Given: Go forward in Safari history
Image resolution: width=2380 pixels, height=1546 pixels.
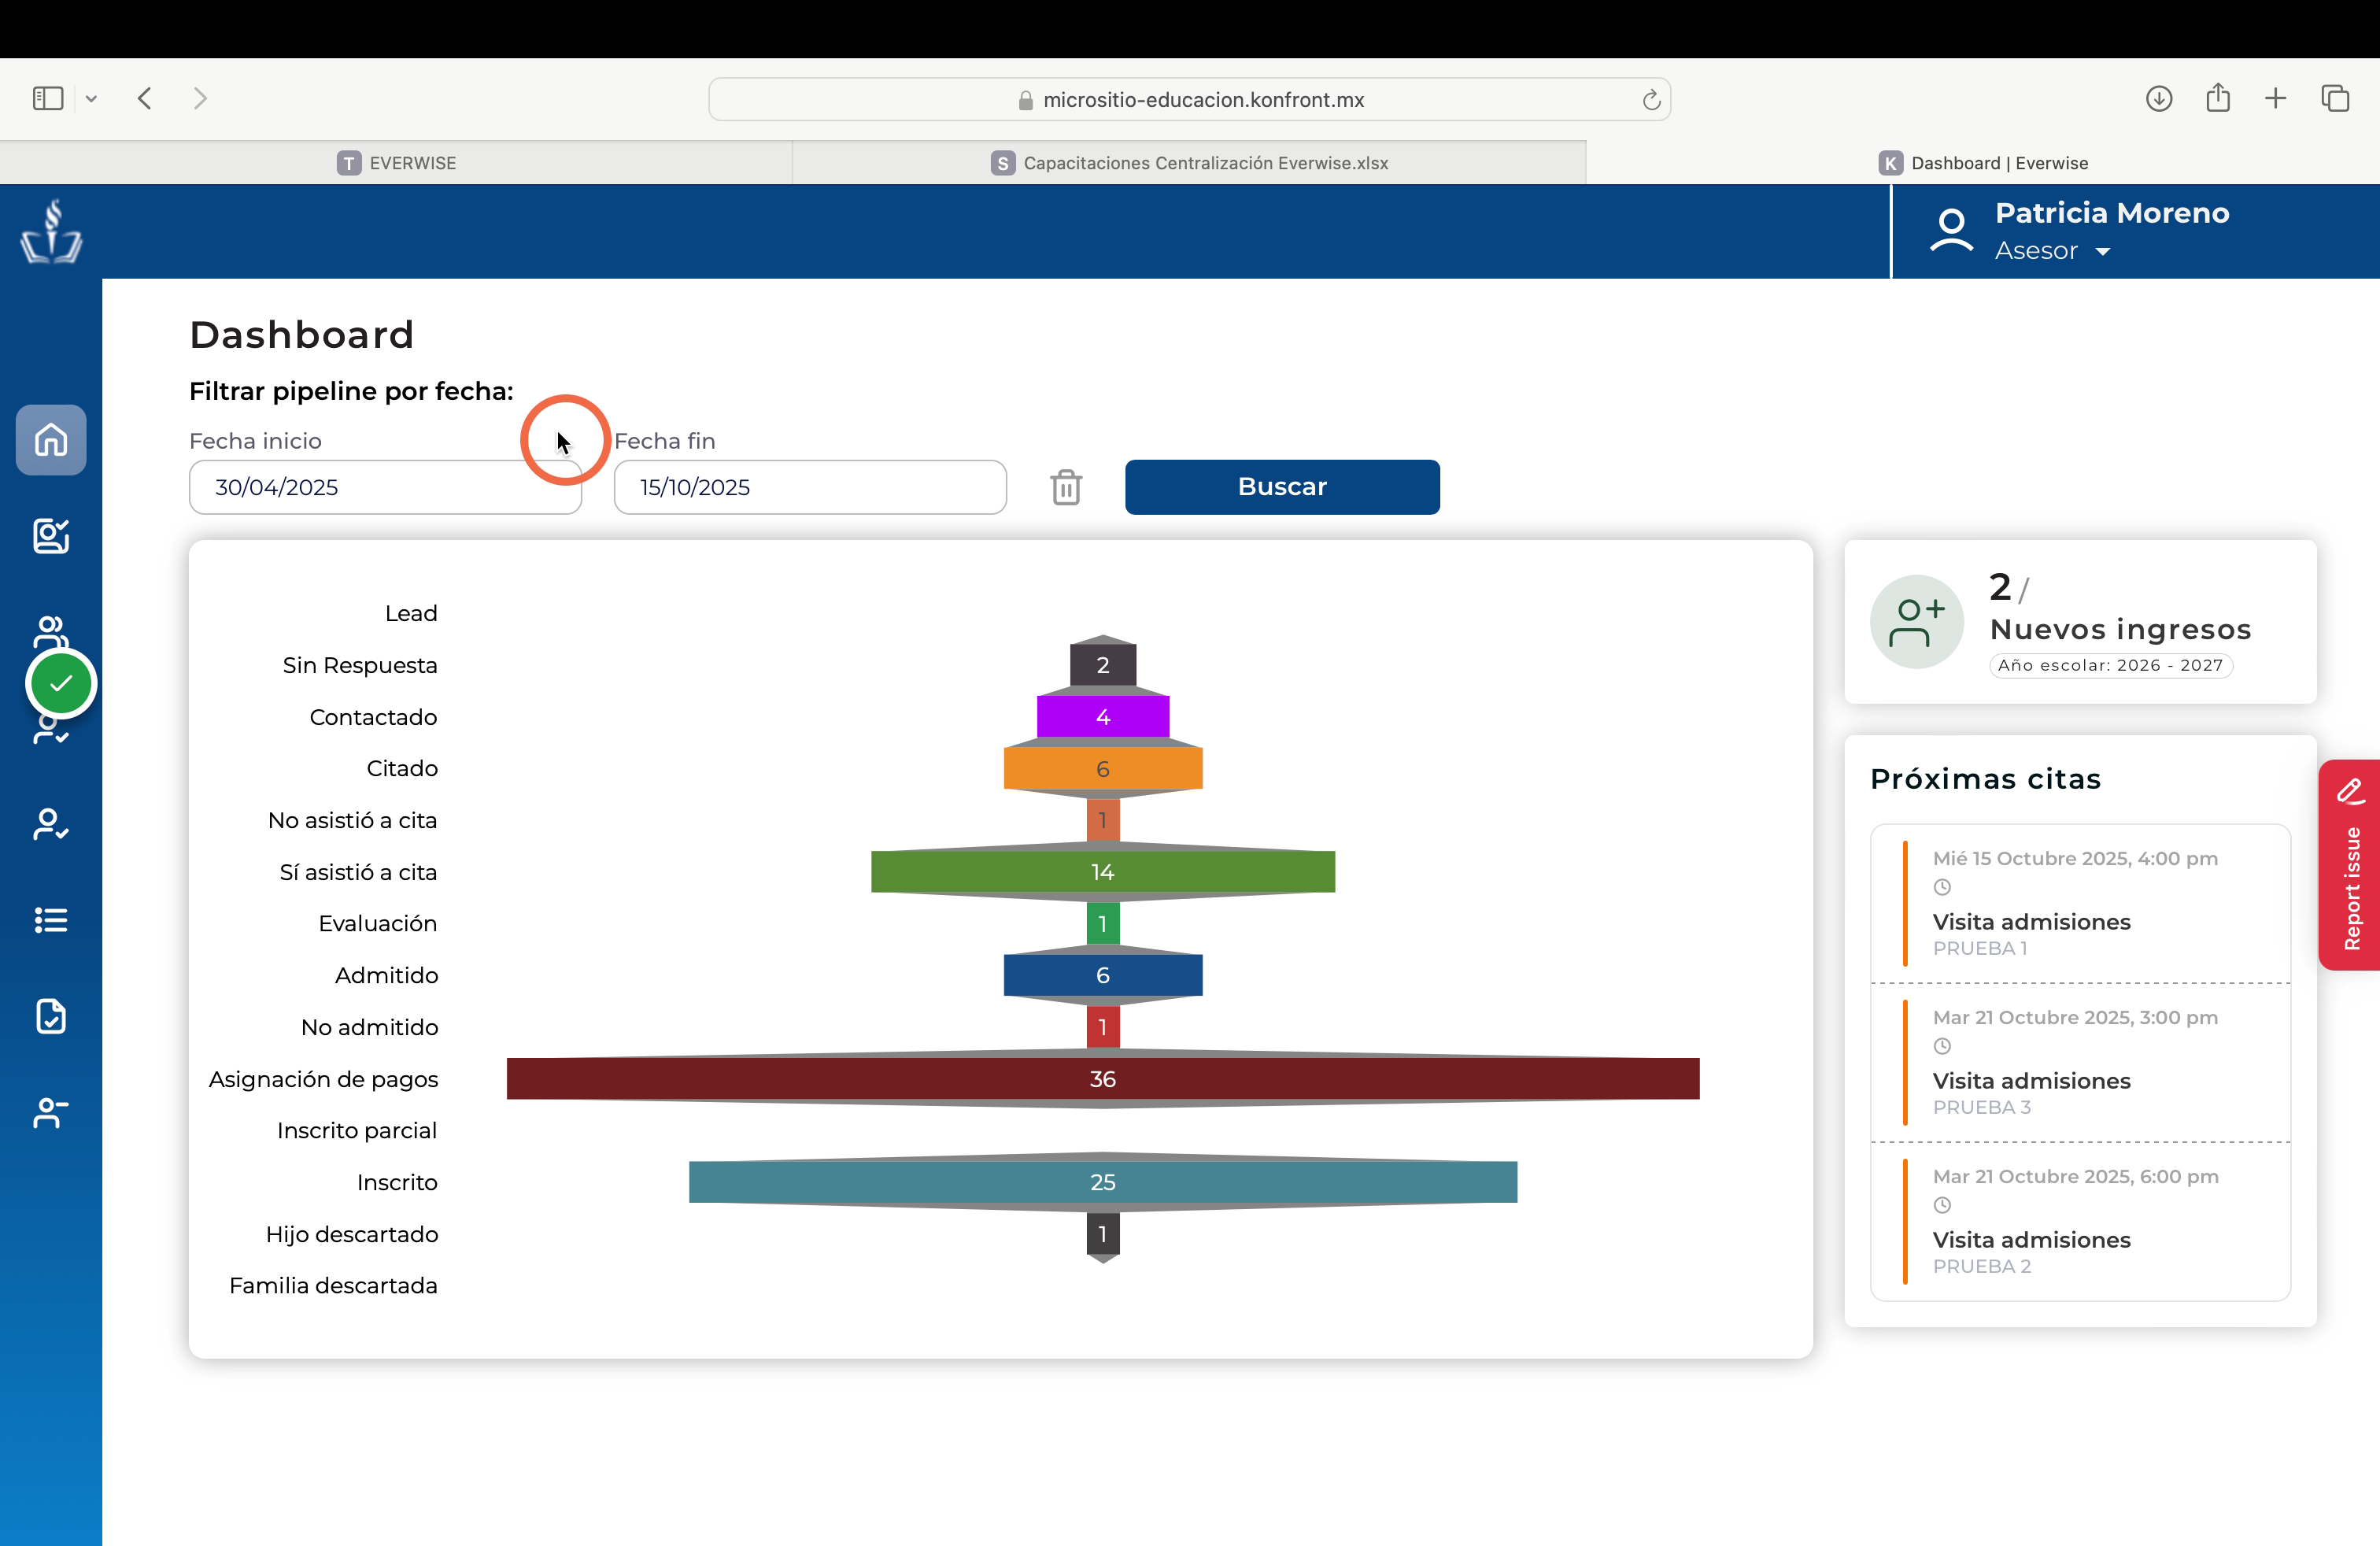Looking at the screenshot, I should click(201, 98).
